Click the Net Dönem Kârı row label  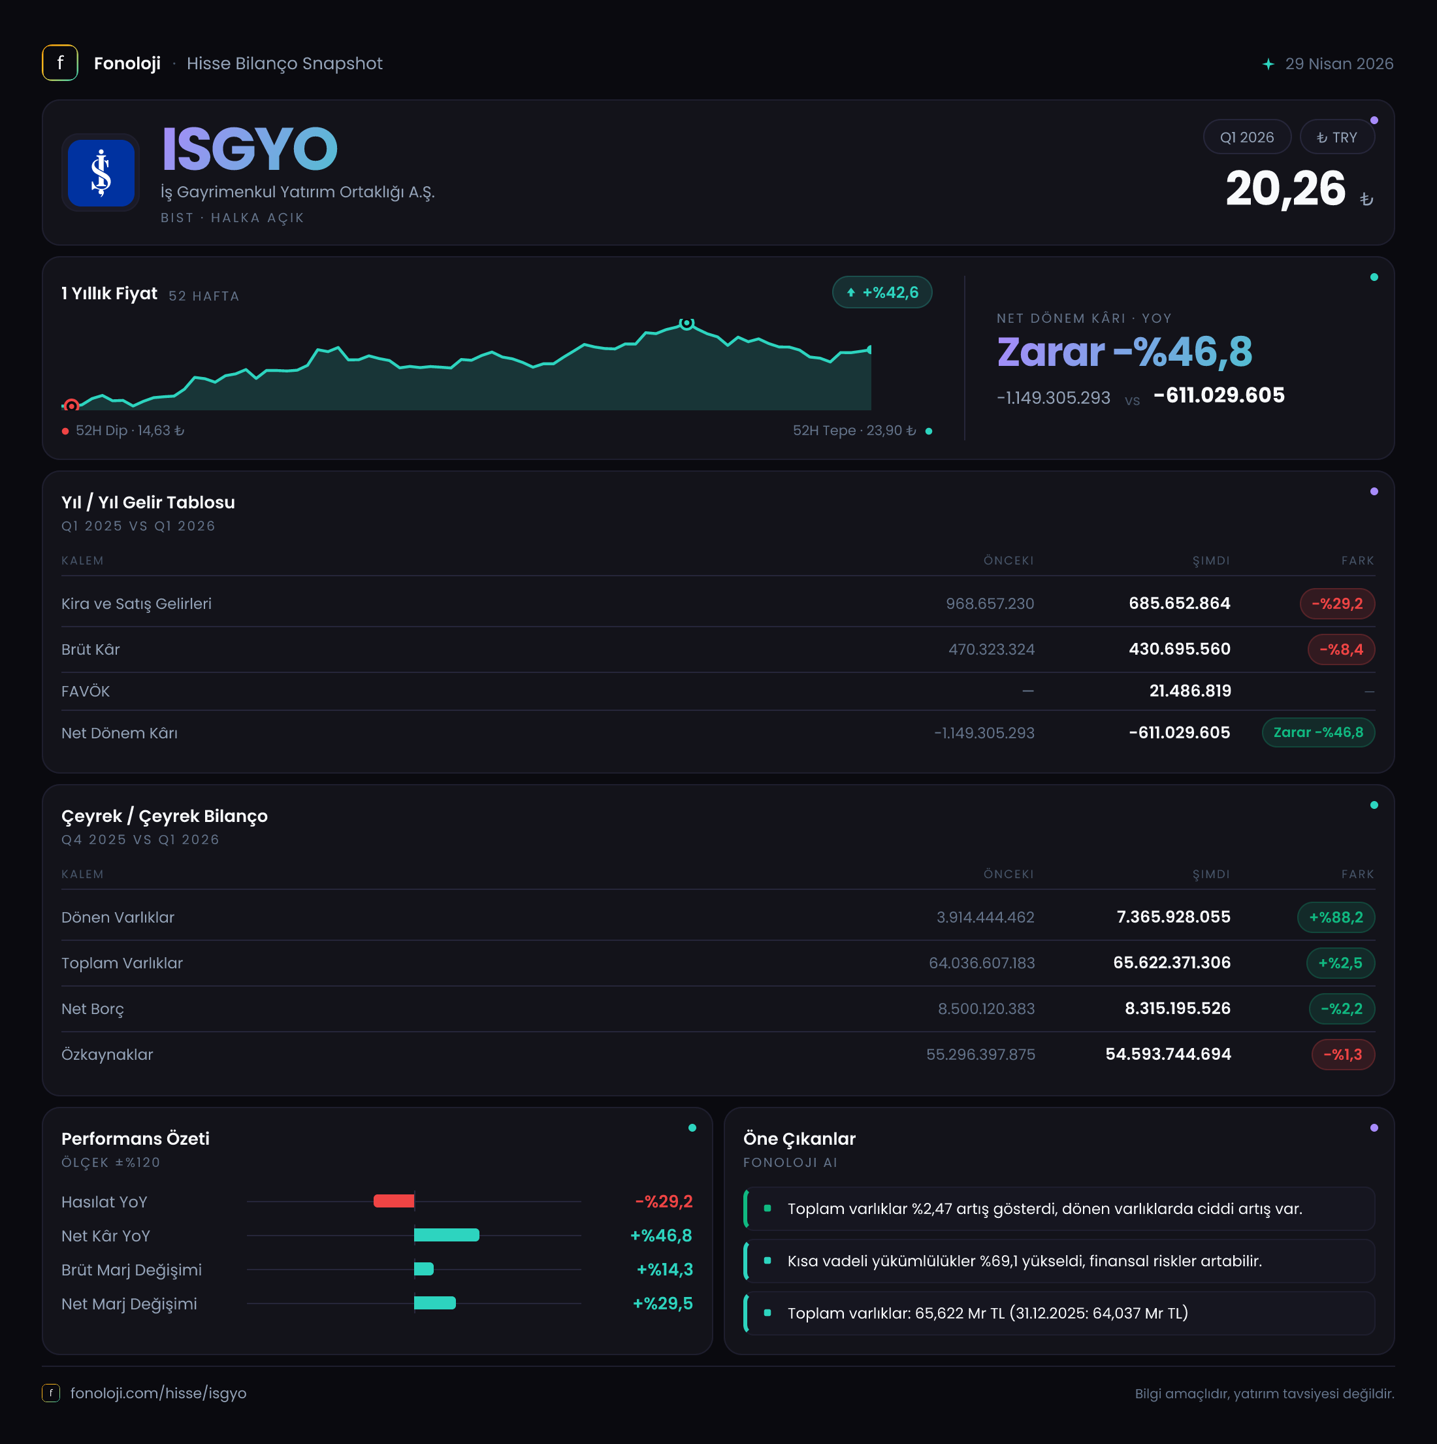point(120,733)
